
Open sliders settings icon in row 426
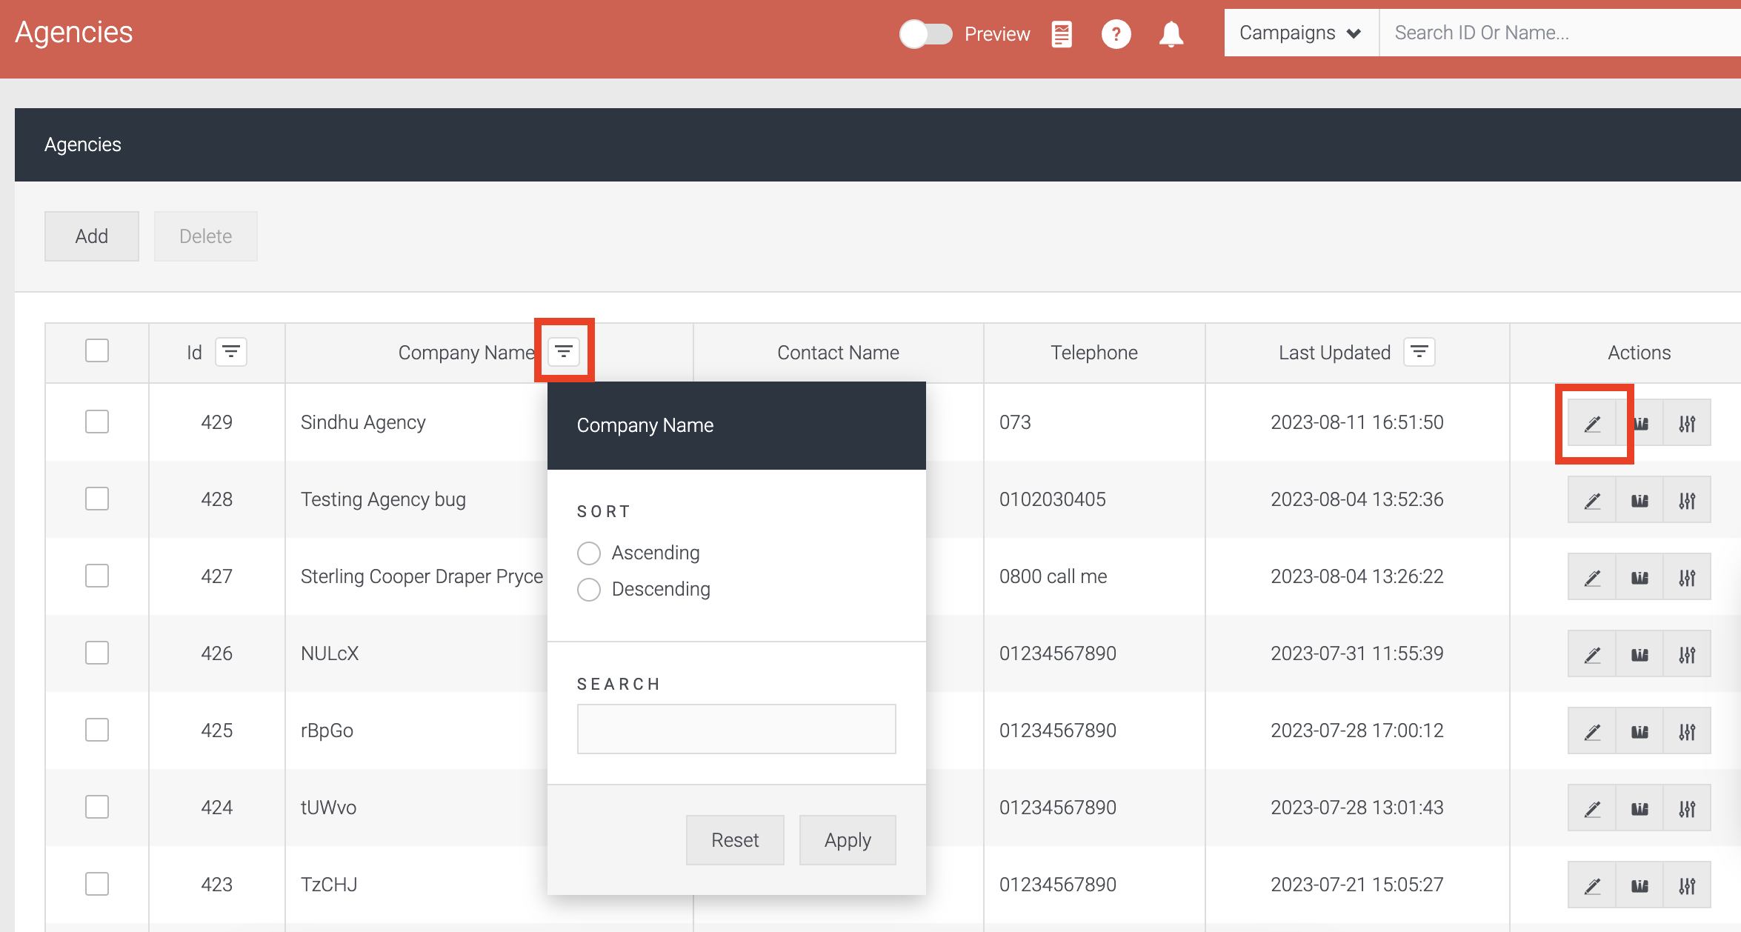tap(1687, 654)
